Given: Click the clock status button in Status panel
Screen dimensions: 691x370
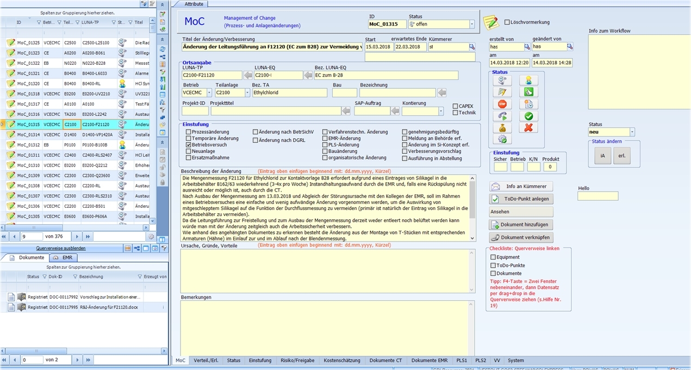Looking at the screenshot, I should [x=502, y=81].
